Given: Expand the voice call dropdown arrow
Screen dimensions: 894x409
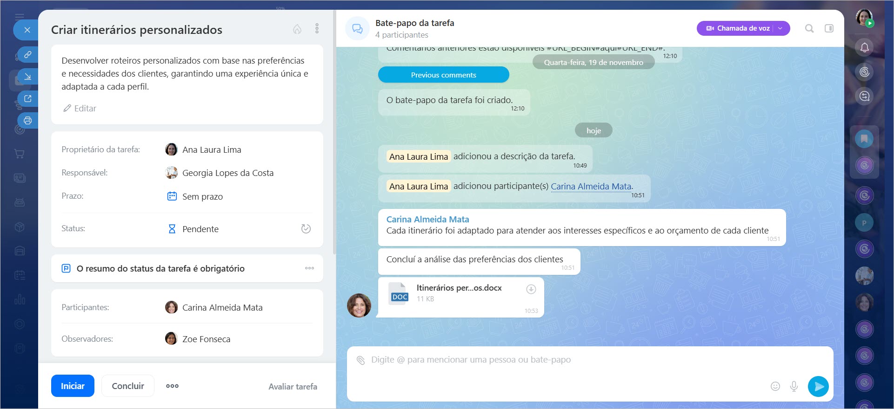Looking at the screenshot, I should pyautogui.click(x=781, y=28).
